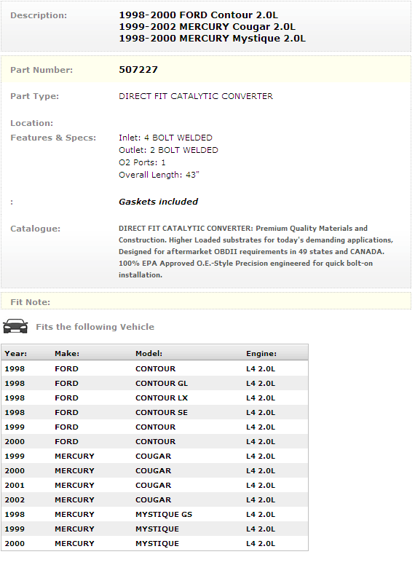Click the Make column header

point(67,353)
